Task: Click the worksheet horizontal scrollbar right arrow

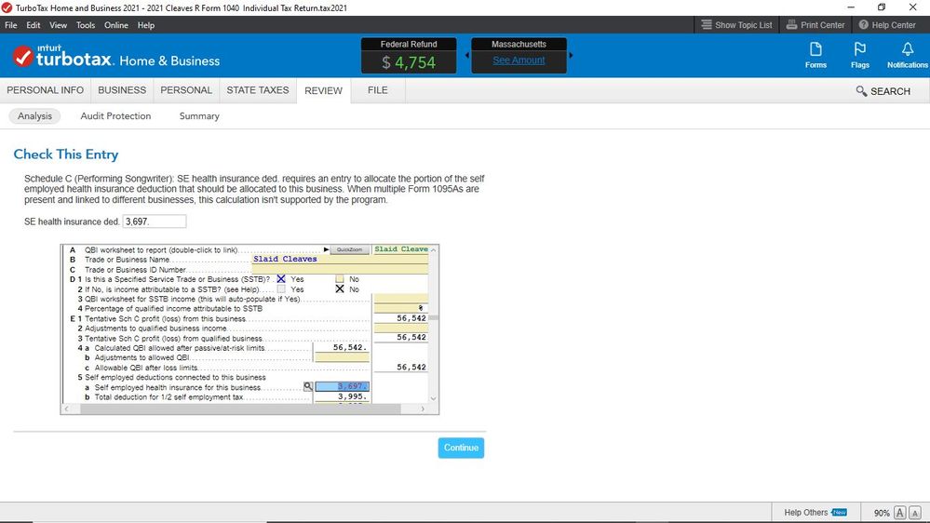Action: tap(423, 409)
